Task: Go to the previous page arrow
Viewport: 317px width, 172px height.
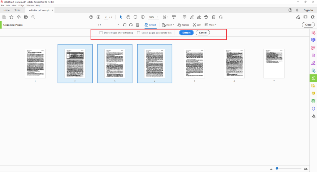Action: pos(91,17)
